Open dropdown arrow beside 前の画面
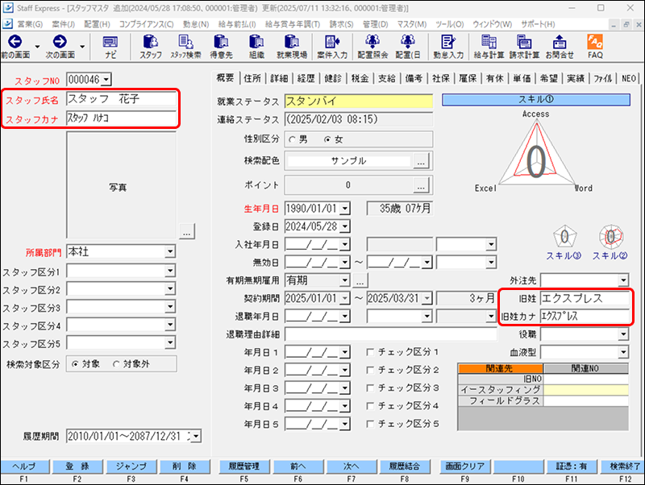The width and height of the screenshot is (645, 485). pos(37,47)
